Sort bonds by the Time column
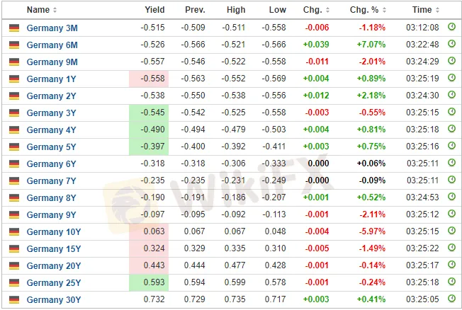Viewport: 462px width, 310px height. point(426,10)
